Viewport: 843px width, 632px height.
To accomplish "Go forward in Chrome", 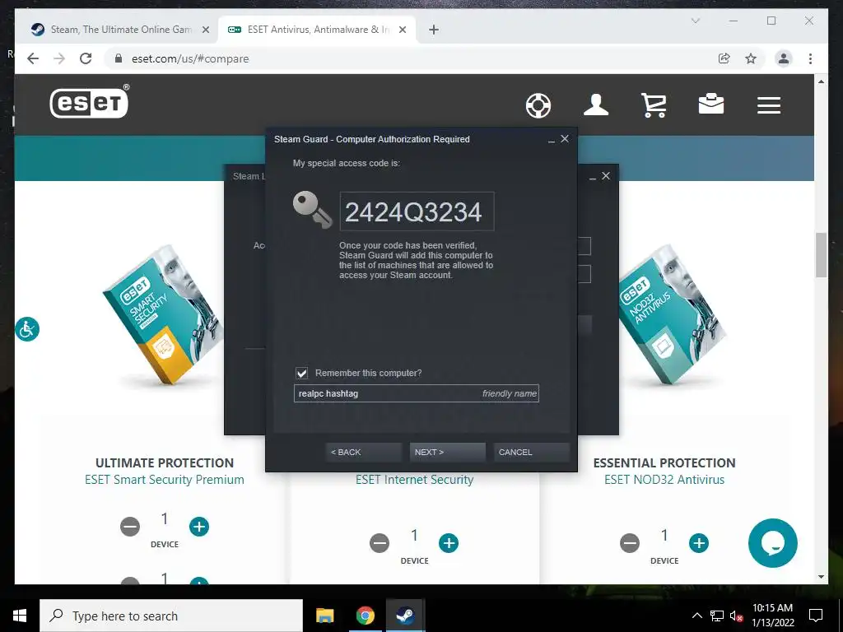I will [x=59, y=58].
